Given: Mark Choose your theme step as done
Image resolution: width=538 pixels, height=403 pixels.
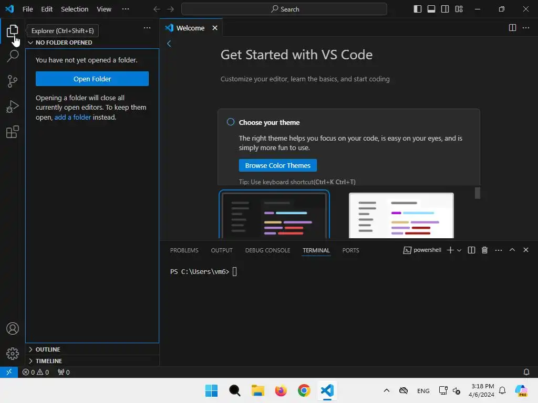Looking at the screenshot, I should [x=231, y=122].
